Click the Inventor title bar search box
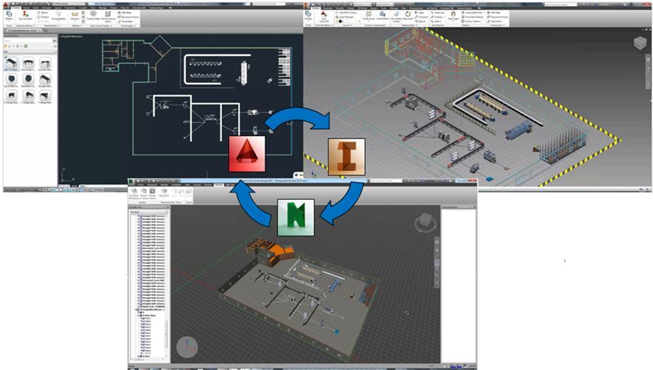 pyautogui.click(x=560, y=4)
